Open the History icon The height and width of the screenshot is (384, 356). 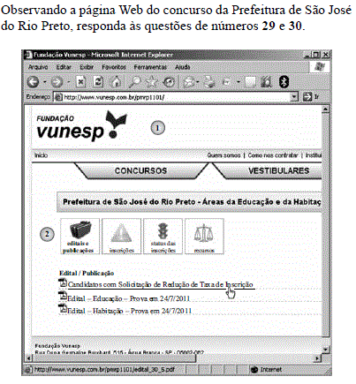169,82
